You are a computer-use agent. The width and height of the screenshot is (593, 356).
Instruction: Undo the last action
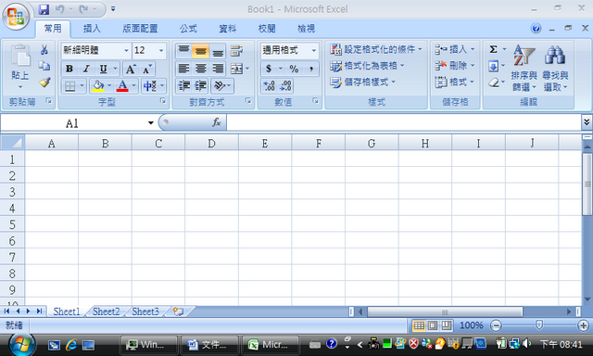[x=59, y=9]
